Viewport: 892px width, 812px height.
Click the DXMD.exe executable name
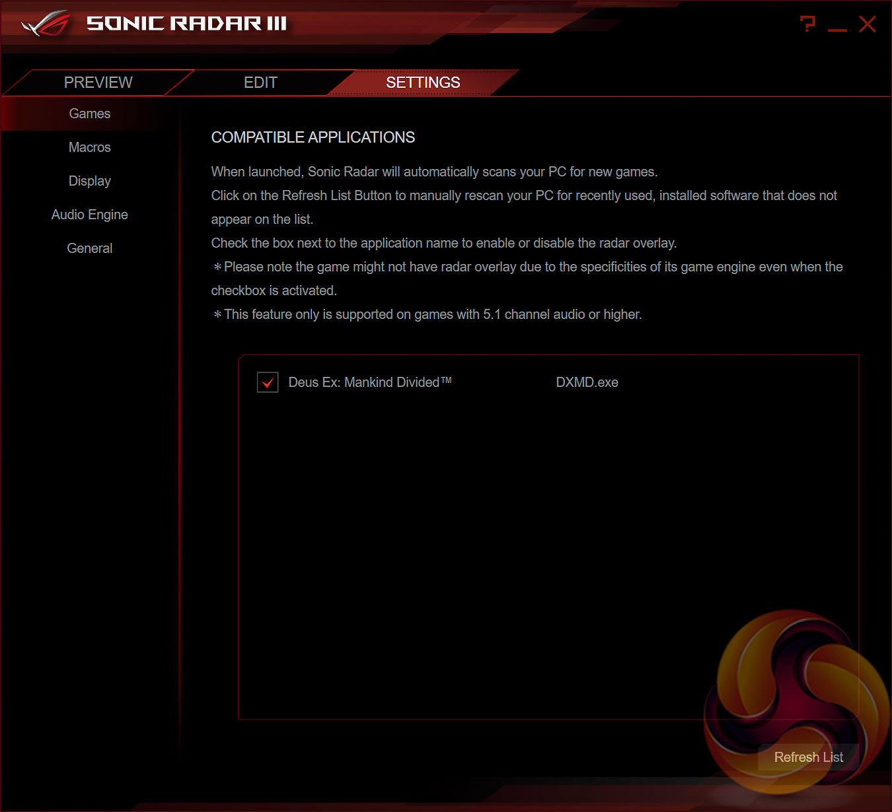click(x=587, y=382)
